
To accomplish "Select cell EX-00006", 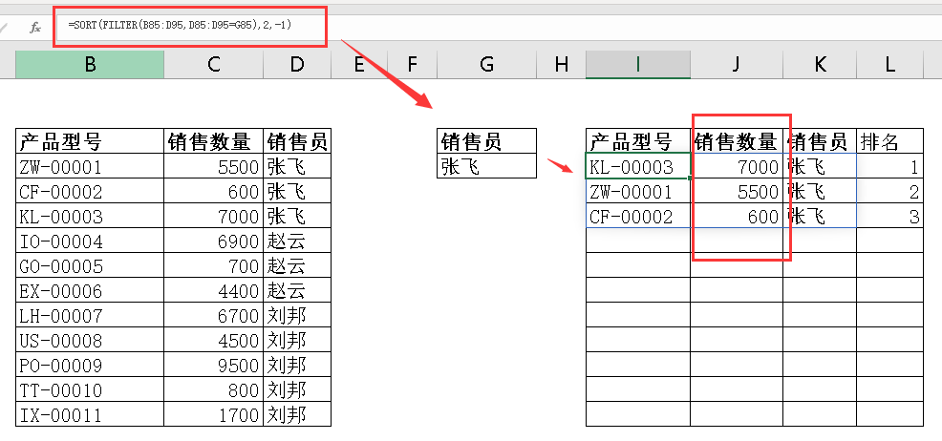I will [90, 290].
